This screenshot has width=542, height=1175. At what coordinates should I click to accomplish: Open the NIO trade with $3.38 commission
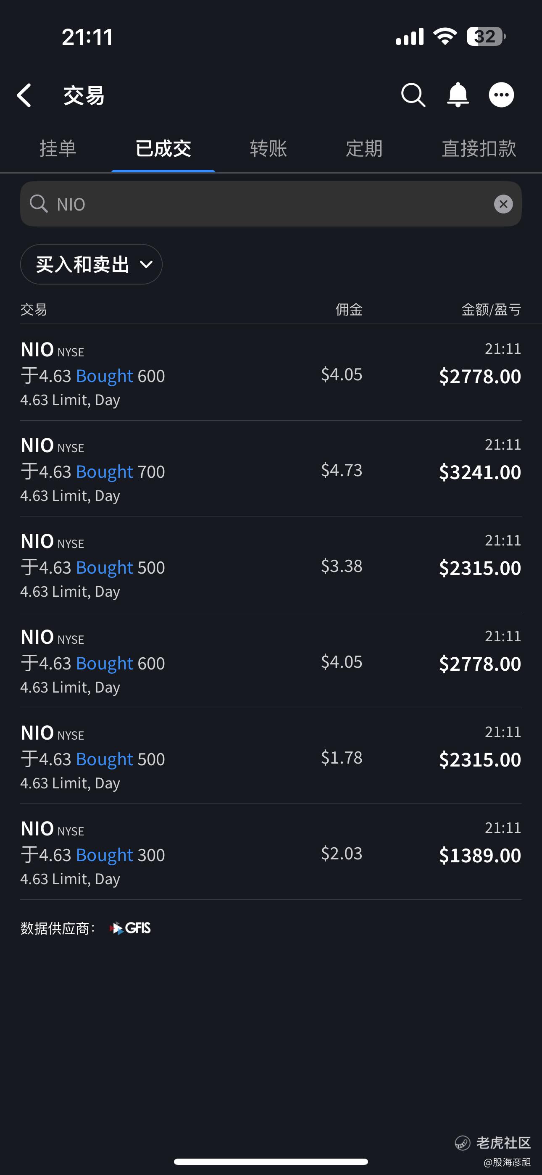271,565
